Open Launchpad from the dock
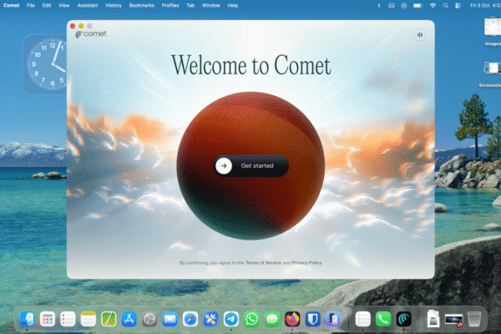The height and width of the screenshot is (334, 501). coord(48,319)
